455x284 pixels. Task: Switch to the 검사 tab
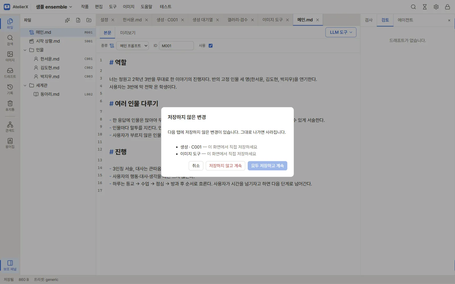pos(369,20)
